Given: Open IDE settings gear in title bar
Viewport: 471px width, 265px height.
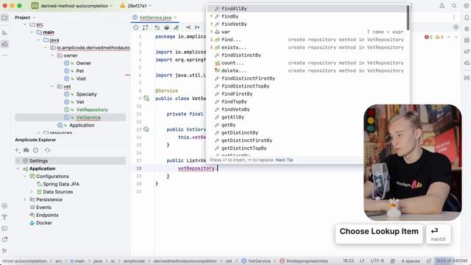Looking at the screenshot, I should (x=467, y=6).
